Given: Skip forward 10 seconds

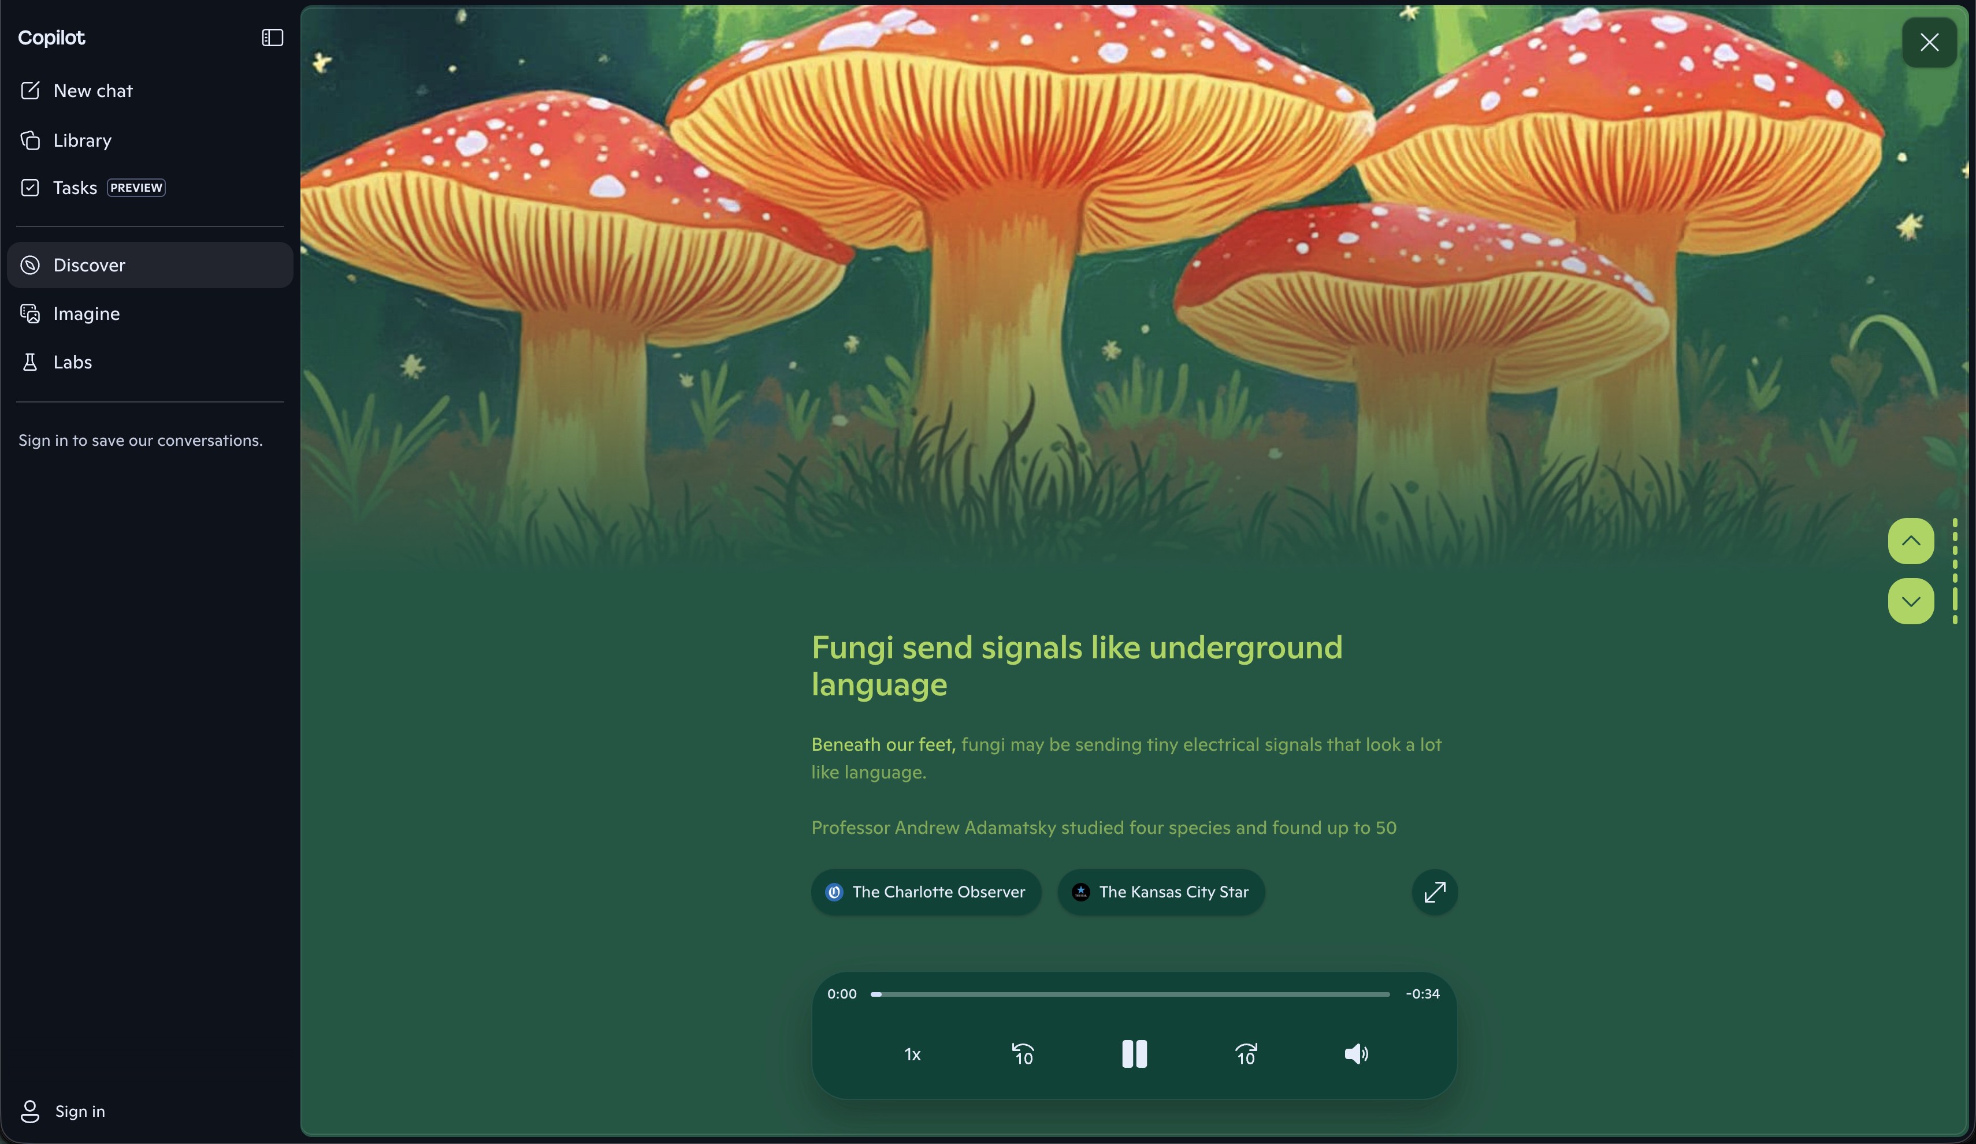Looking at the screenshot, I should pyautogui.click(x=1245, y=1054).
